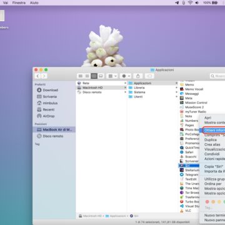Select the Telegram app in the list

(x=189, y=174)
